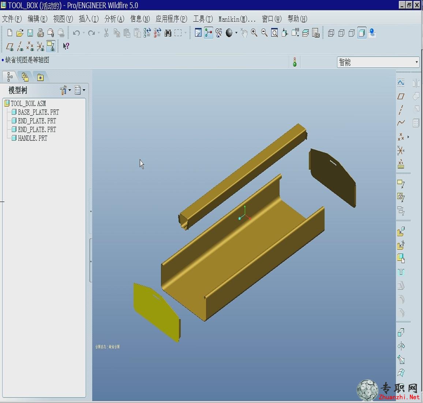
Task: Click the Cut scissors icon
Action: (x=106, y=33)
